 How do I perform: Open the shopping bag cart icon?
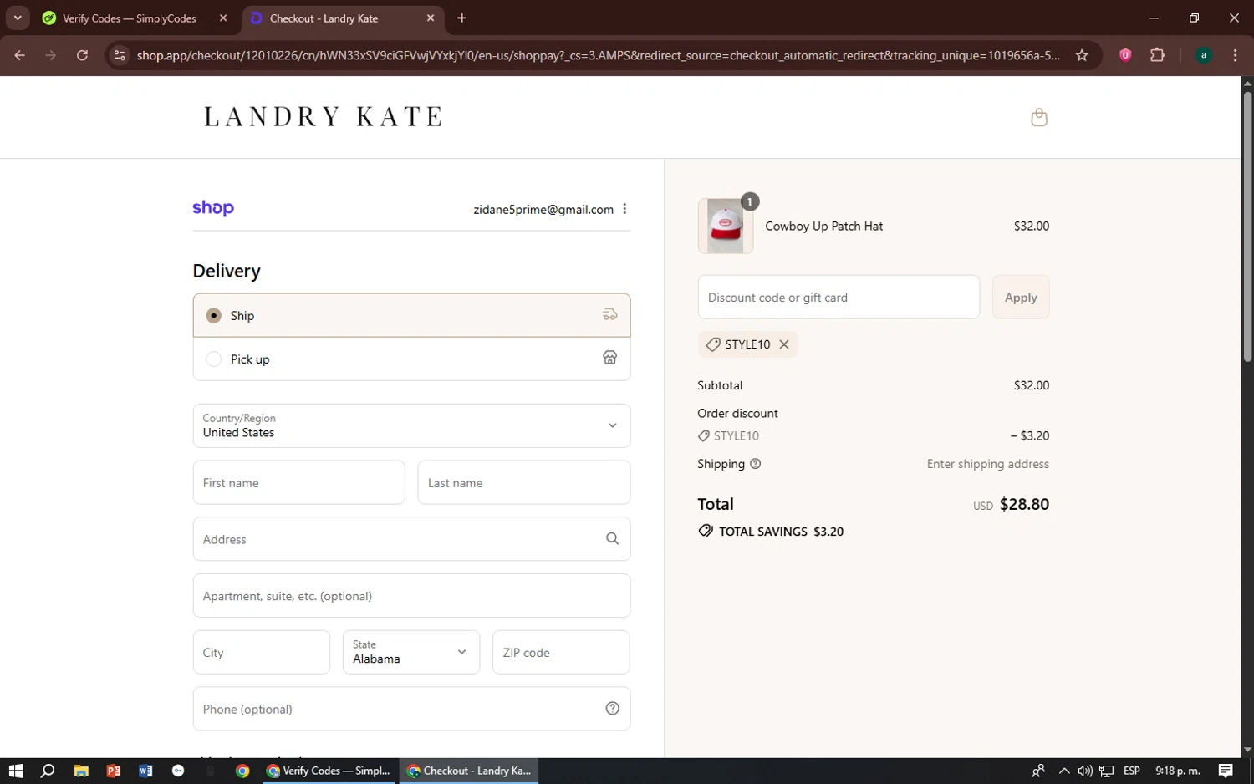point(1039,117)
